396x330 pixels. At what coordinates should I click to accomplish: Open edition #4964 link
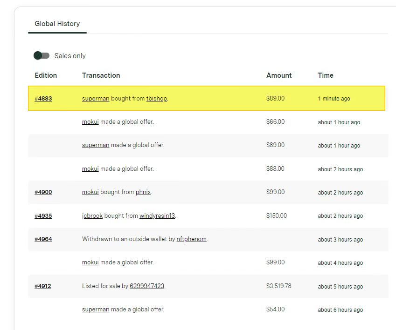coord(43,239)
